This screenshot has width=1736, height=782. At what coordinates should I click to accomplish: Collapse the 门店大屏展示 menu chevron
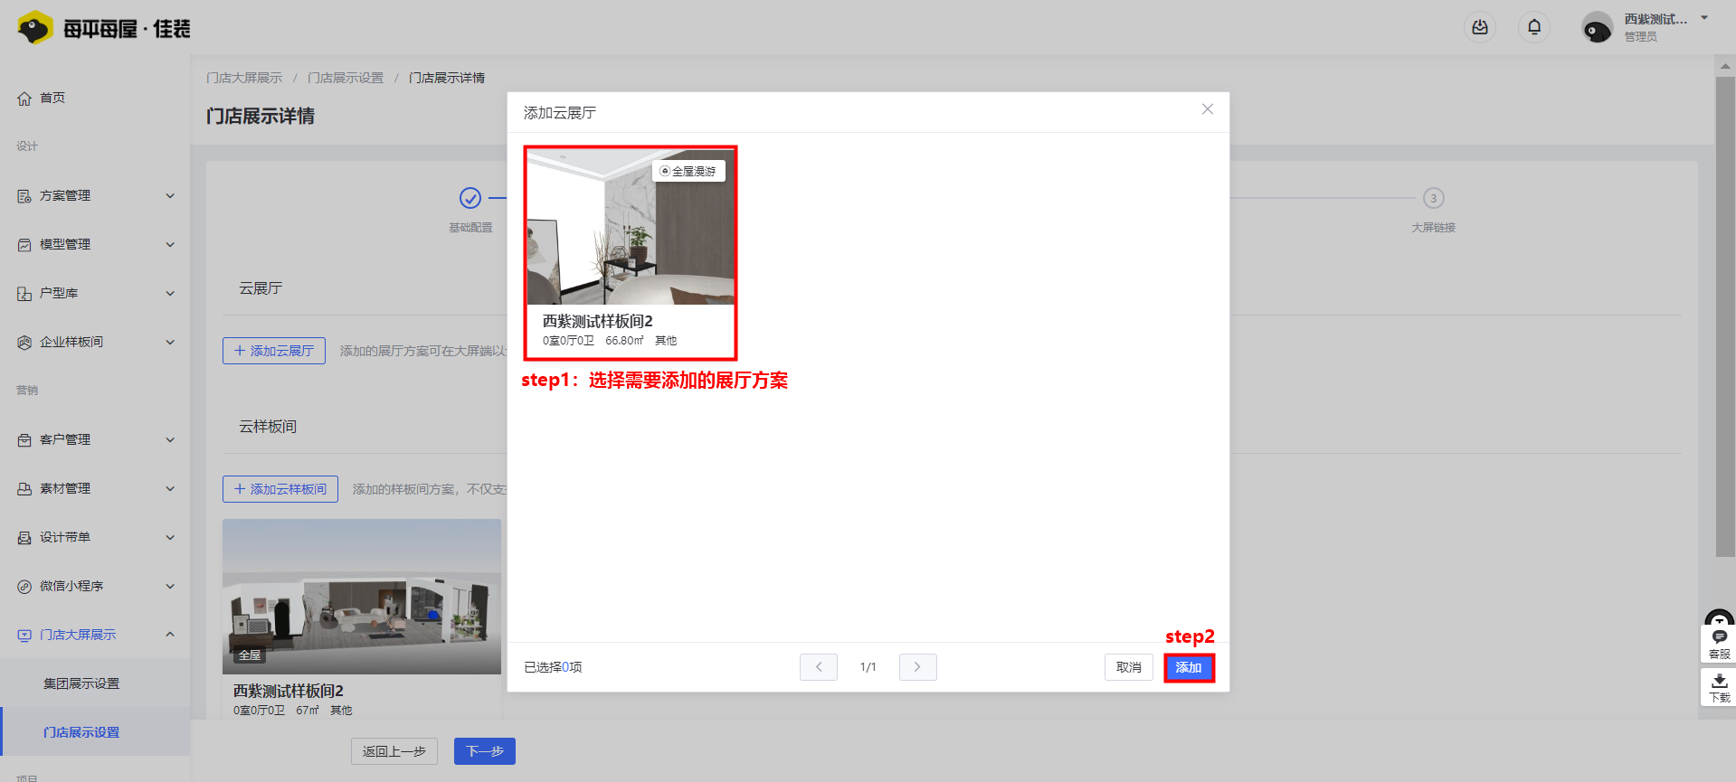click(x=170, y=635)
